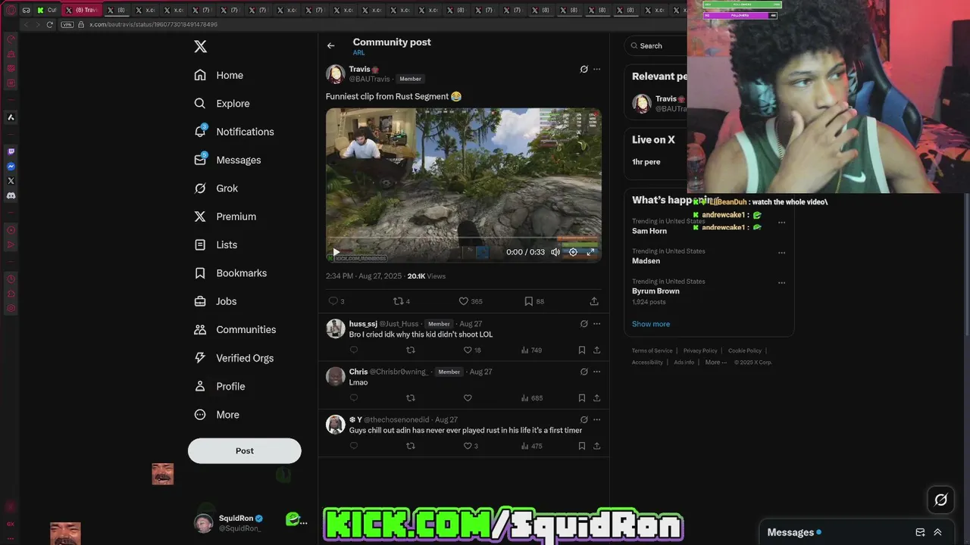Open the Twitch icon in browser sidebar
The image size is (970, 545).
coord(11,151)
